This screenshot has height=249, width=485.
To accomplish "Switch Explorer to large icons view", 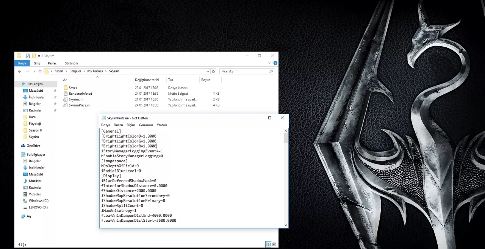I will tap(274, 244).
